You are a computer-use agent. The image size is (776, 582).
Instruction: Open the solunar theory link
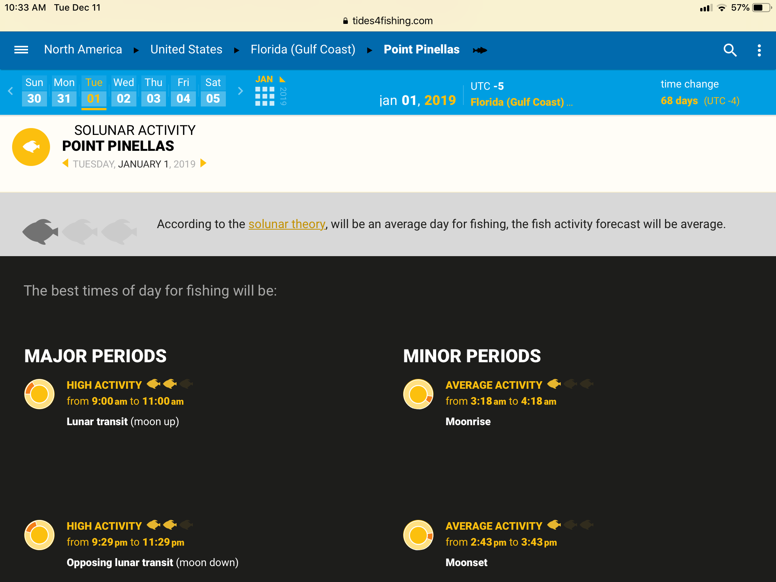pyautogui.click(x=287, y=224)
